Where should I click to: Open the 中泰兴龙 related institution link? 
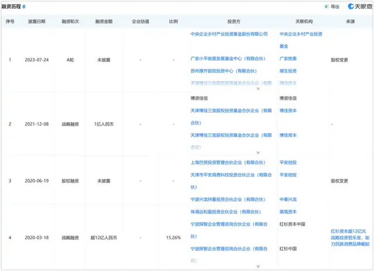point(288,200)
